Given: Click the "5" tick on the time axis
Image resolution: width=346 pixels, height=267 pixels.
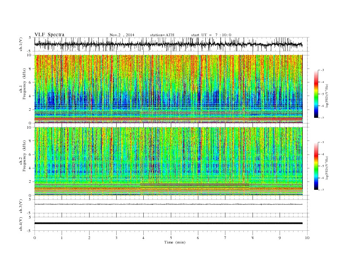Looking at the screenshot, I should (x=171, y=238).
